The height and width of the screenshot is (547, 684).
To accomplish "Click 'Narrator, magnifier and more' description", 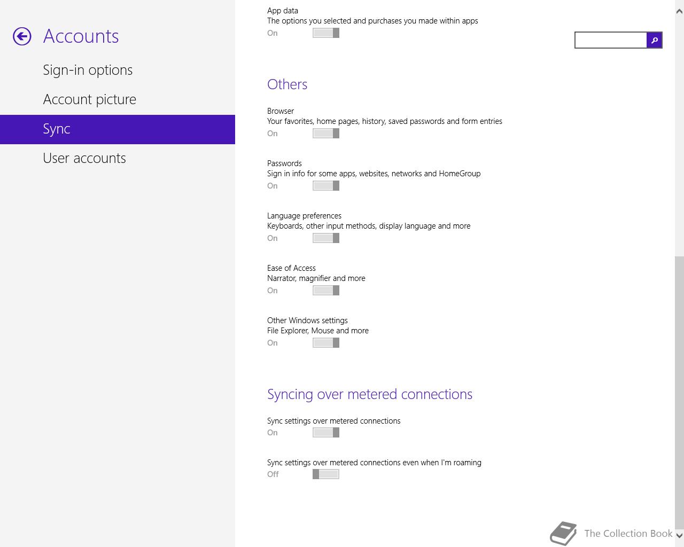I will pyautogui.click(x=316, y=278).
